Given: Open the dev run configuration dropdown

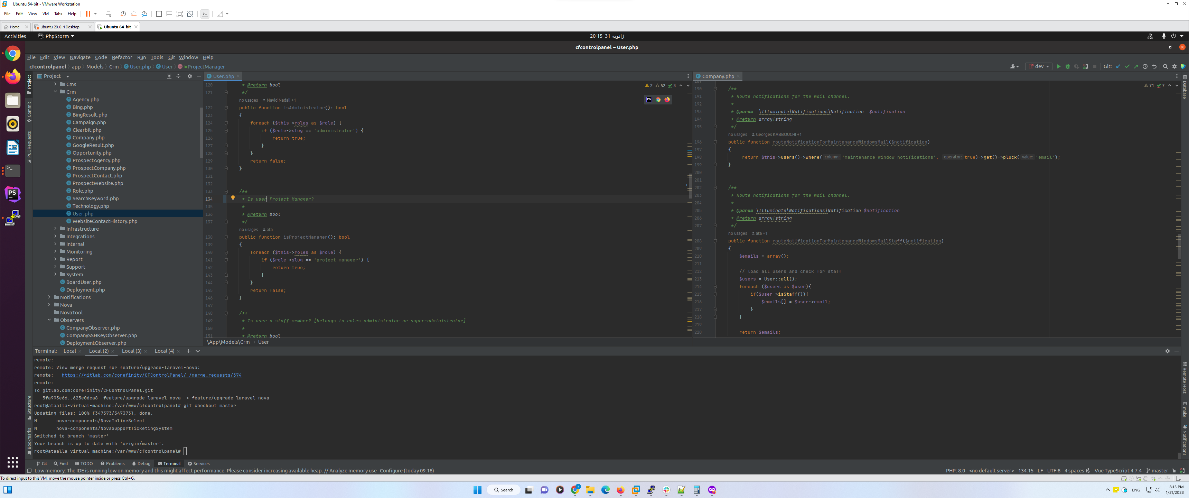Looking at the screenshot, I should pos(1039,66).
